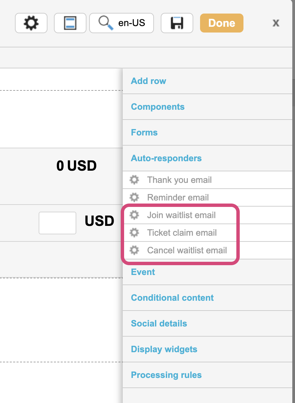Select the Thank you email item
This screenshot has width=295, height=403.
click(x=179, y=180)
